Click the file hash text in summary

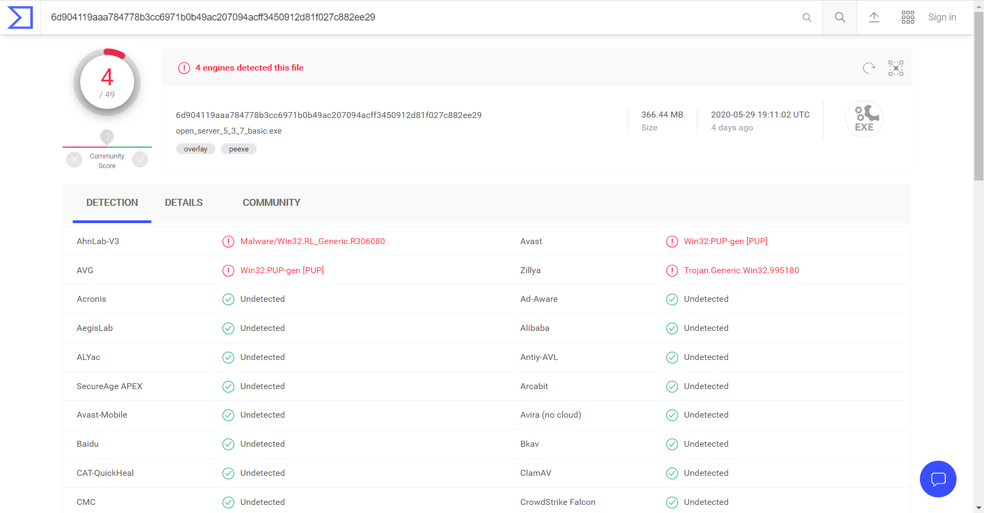(x=329, y=115)
